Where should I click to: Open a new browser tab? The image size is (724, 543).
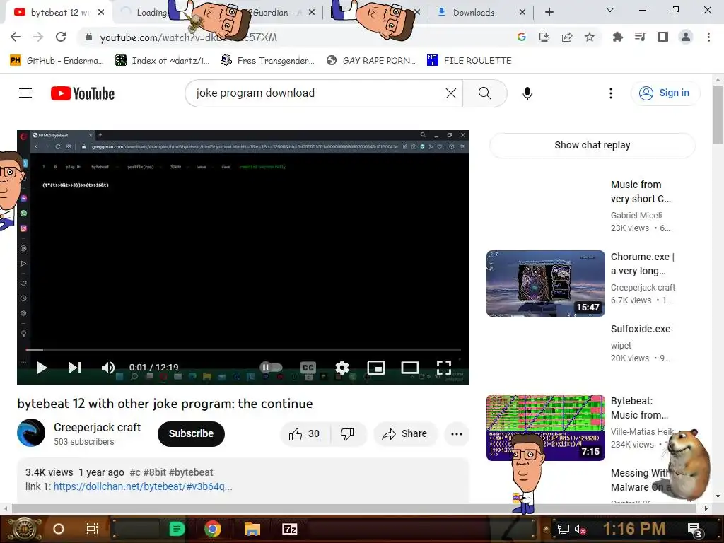549,13
